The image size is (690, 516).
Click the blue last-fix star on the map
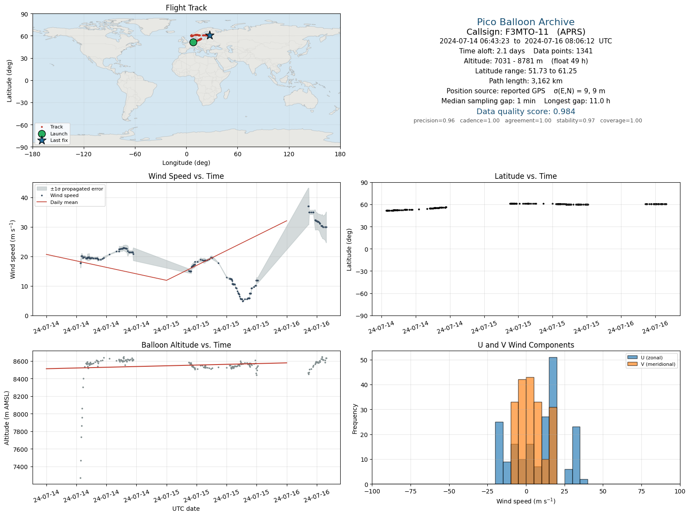click(x=210, y=35)
